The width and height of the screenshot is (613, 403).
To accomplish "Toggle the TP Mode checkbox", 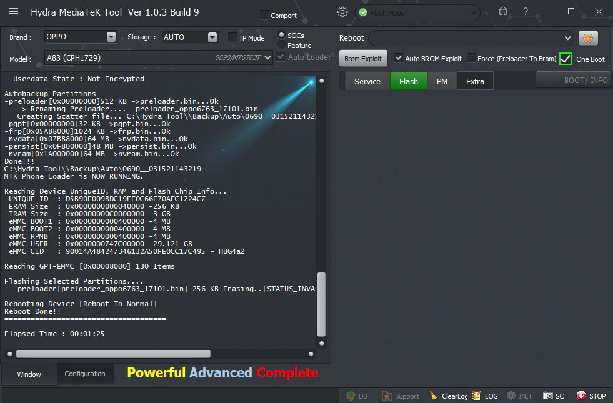I will click(232, 37).
